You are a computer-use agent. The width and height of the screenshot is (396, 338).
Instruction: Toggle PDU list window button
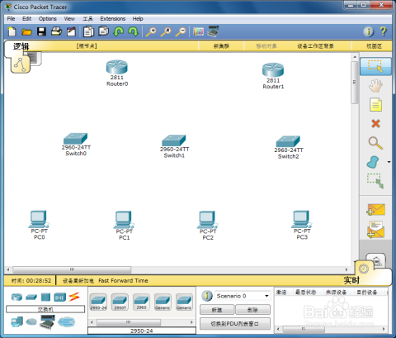(235, 324)
